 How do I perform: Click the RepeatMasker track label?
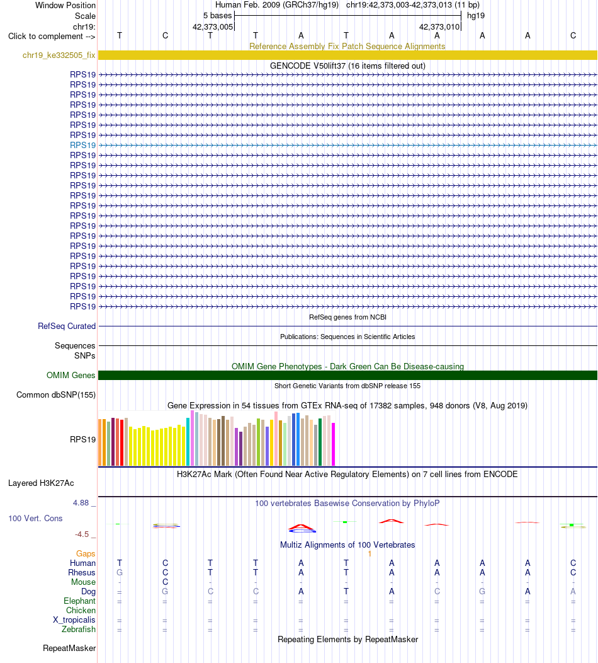69,649
